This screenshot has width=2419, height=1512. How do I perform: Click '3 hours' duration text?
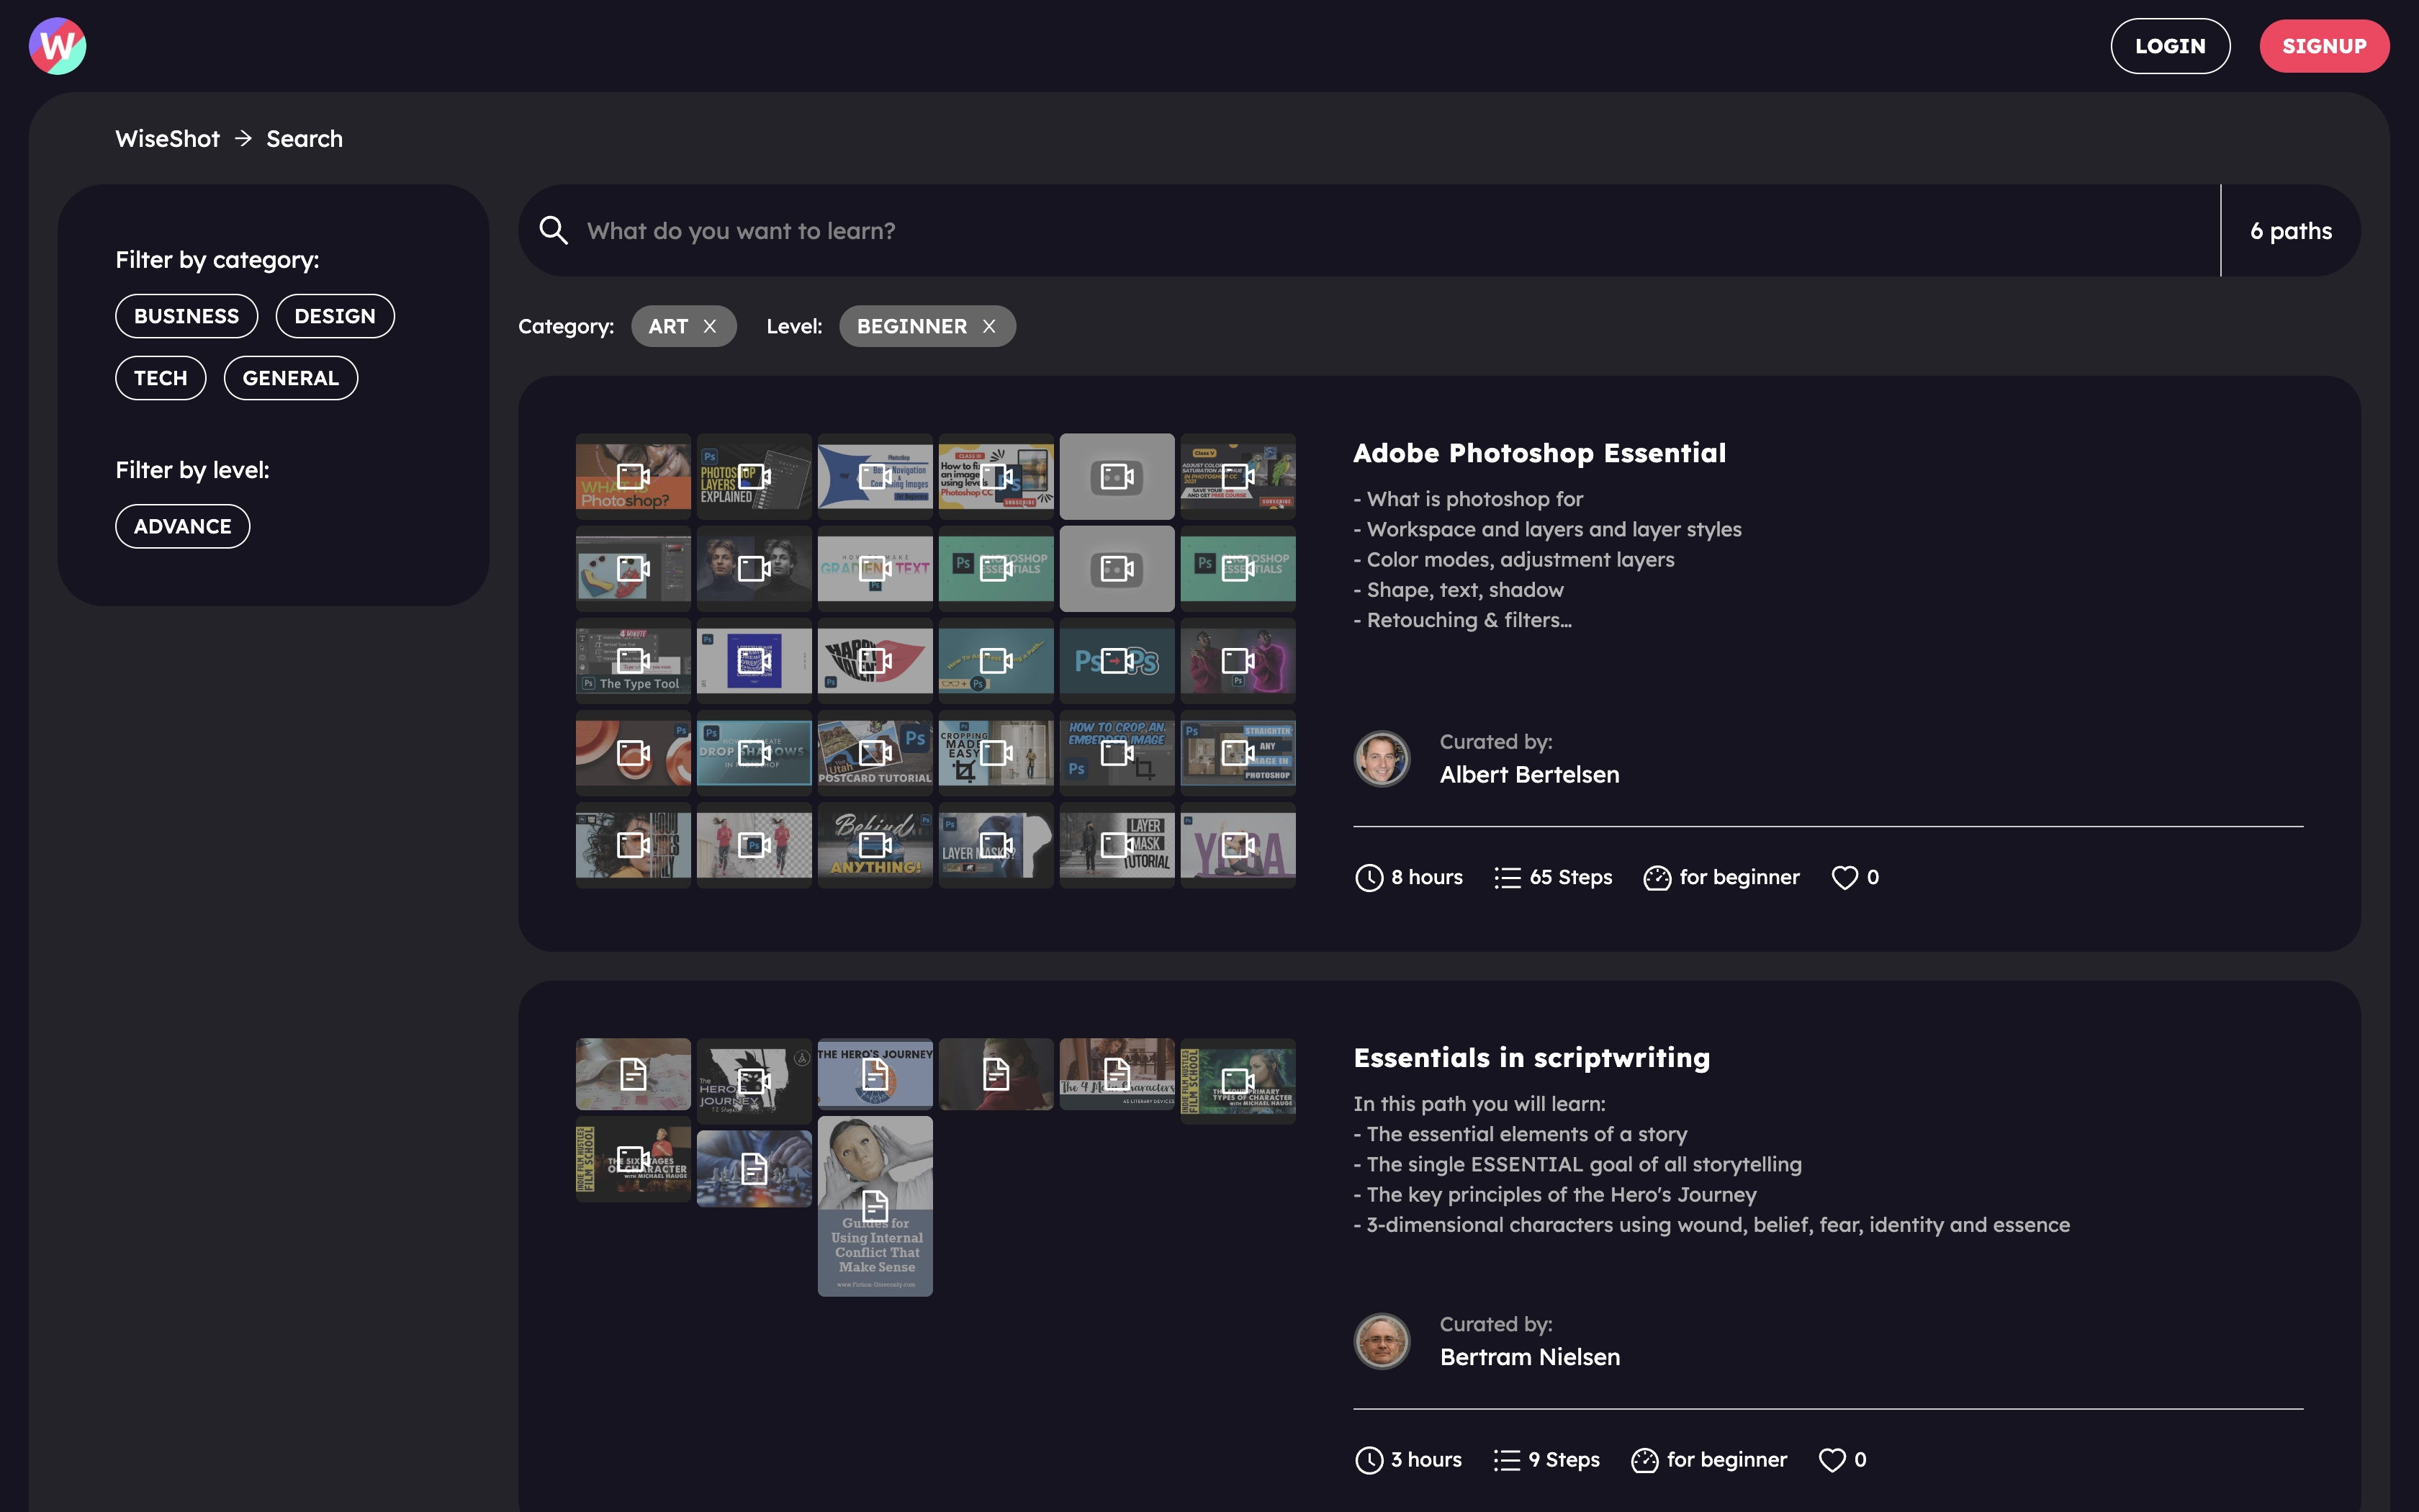point(1425,1460)
